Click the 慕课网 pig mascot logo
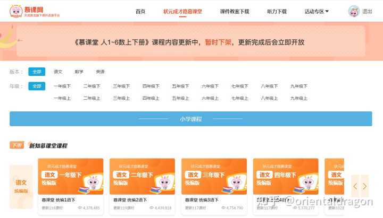This screenshot has width=383, height=218. click(x=16, y=11)
